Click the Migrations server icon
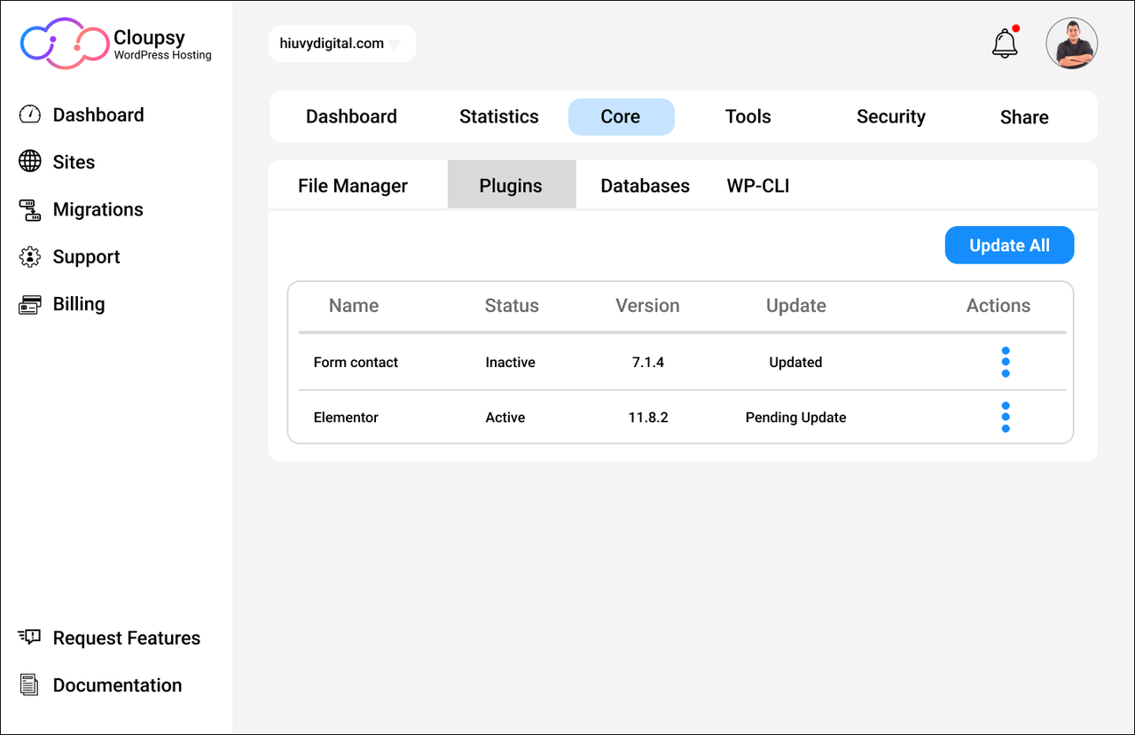Screen dimensions: 1135x735 pos(29,209)
